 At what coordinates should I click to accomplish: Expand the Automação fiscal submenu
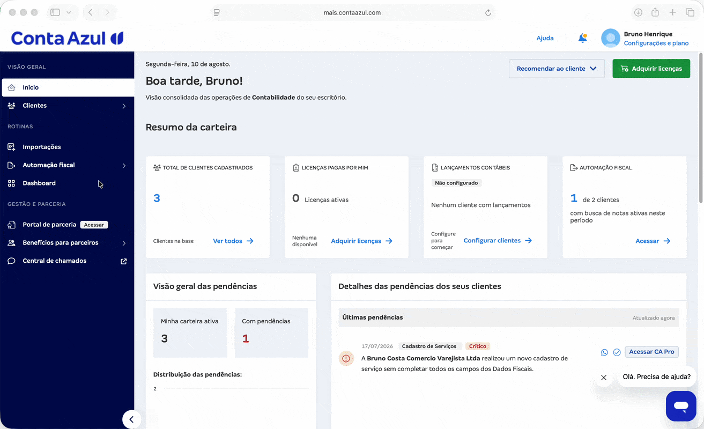click(124, 166)
